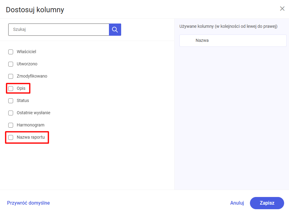Enable the Właściciel column checkbox
The height and width of the screenshot is (215, 289).
coord(11,52)
